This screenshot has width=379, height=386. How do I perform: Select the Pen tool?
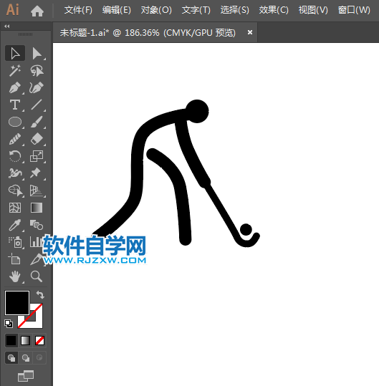coord(15,87)
